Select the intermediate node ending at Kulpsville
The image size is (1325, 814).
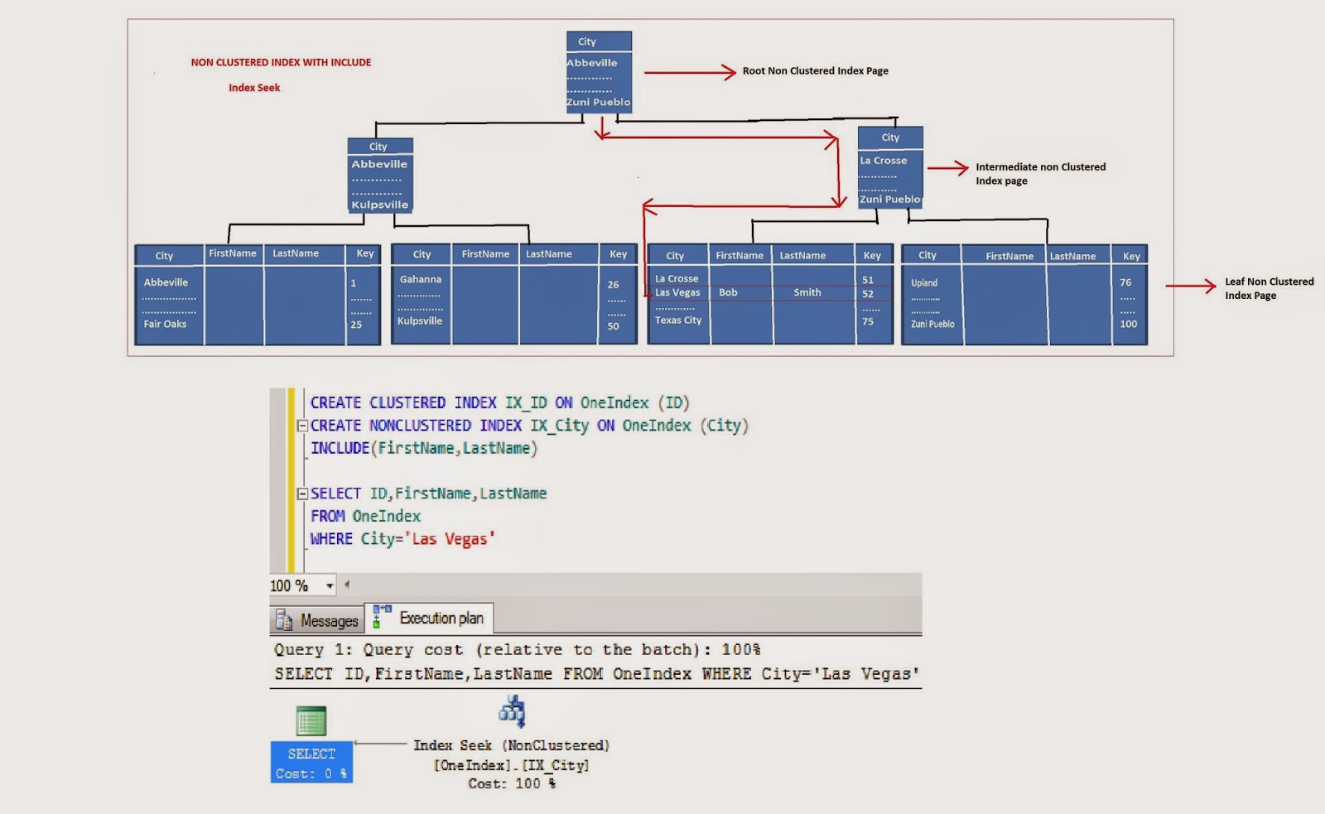[378, 175]
